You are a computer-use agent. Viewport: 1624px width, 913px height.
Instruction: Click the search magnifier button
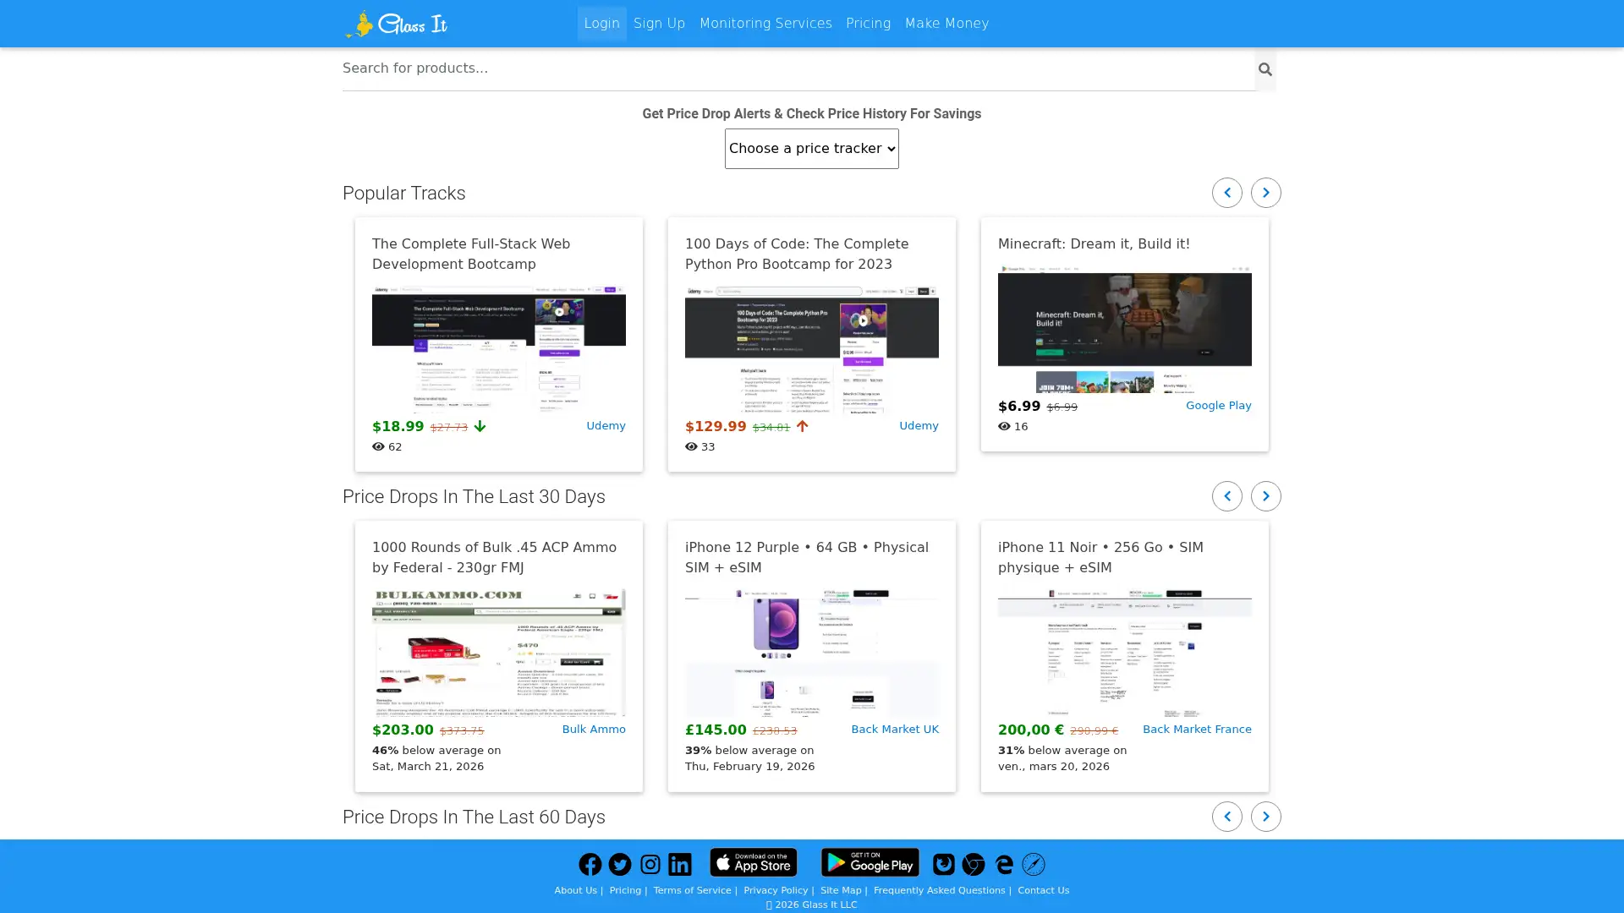click(x=1265, y=69)
